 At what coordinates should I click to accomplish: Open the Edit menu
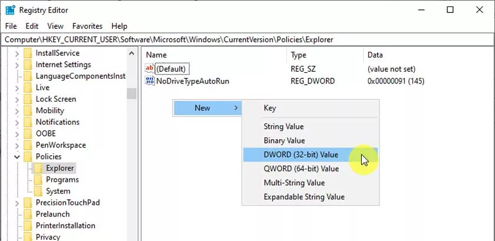(32, 26)
